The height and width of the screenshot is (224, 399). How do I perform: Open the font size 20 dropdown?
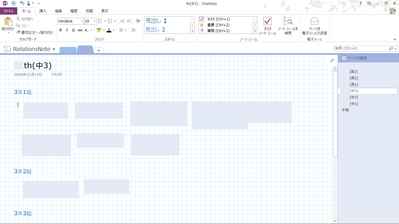[x=95, y=21]
